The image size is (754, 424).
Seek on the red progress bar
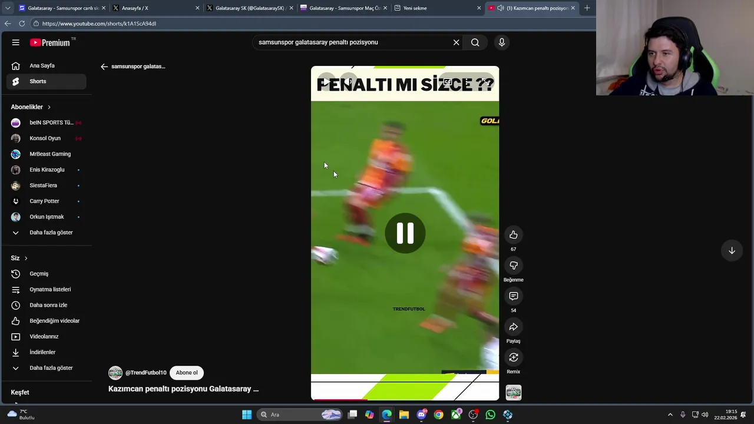pyautogui.click(x=405, y=399)
